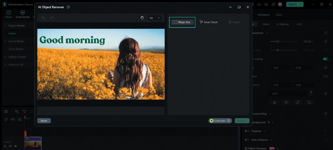Switch to the Animation tab

pos(263,15)
